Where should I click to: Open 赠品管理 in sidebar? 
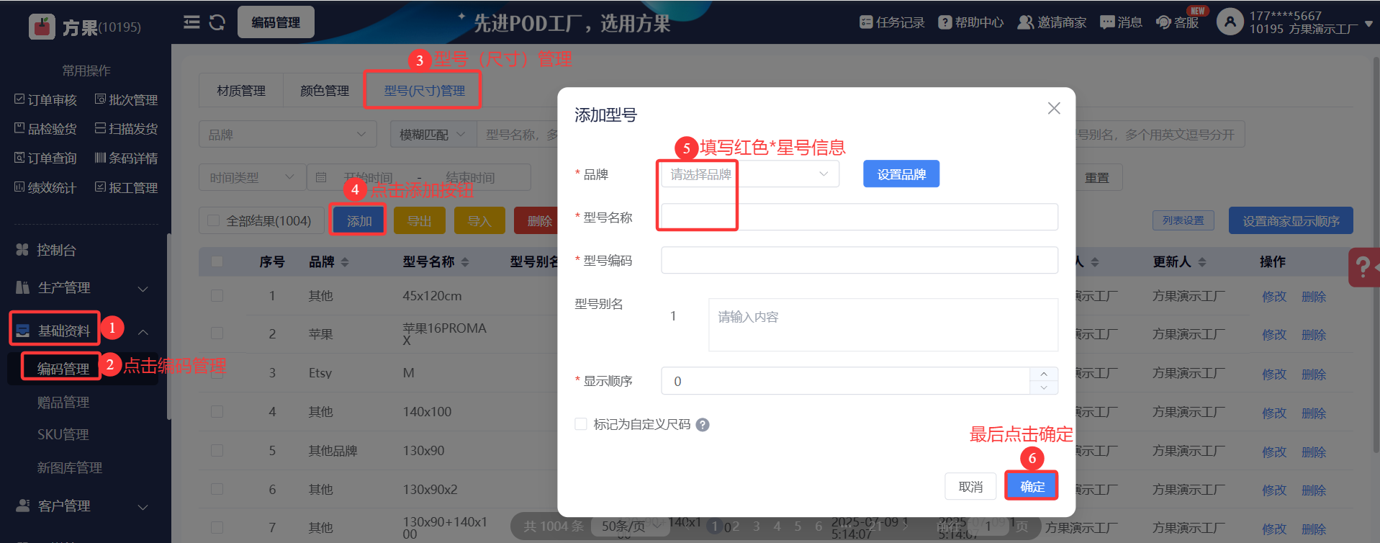(63, 402)
